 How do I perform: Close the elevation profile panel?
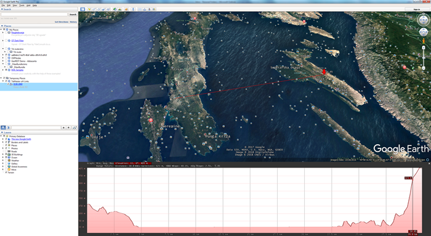click(x=429, y=164)
